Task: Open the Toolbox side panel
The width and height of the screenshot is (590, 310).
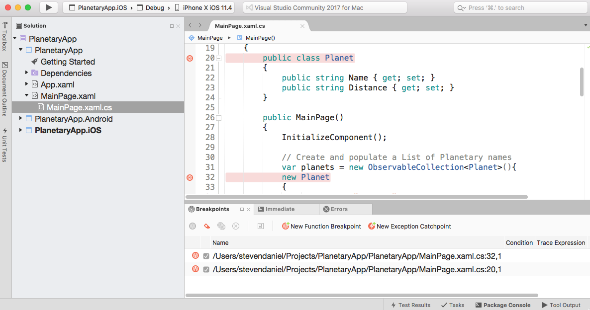Action: 4,36
